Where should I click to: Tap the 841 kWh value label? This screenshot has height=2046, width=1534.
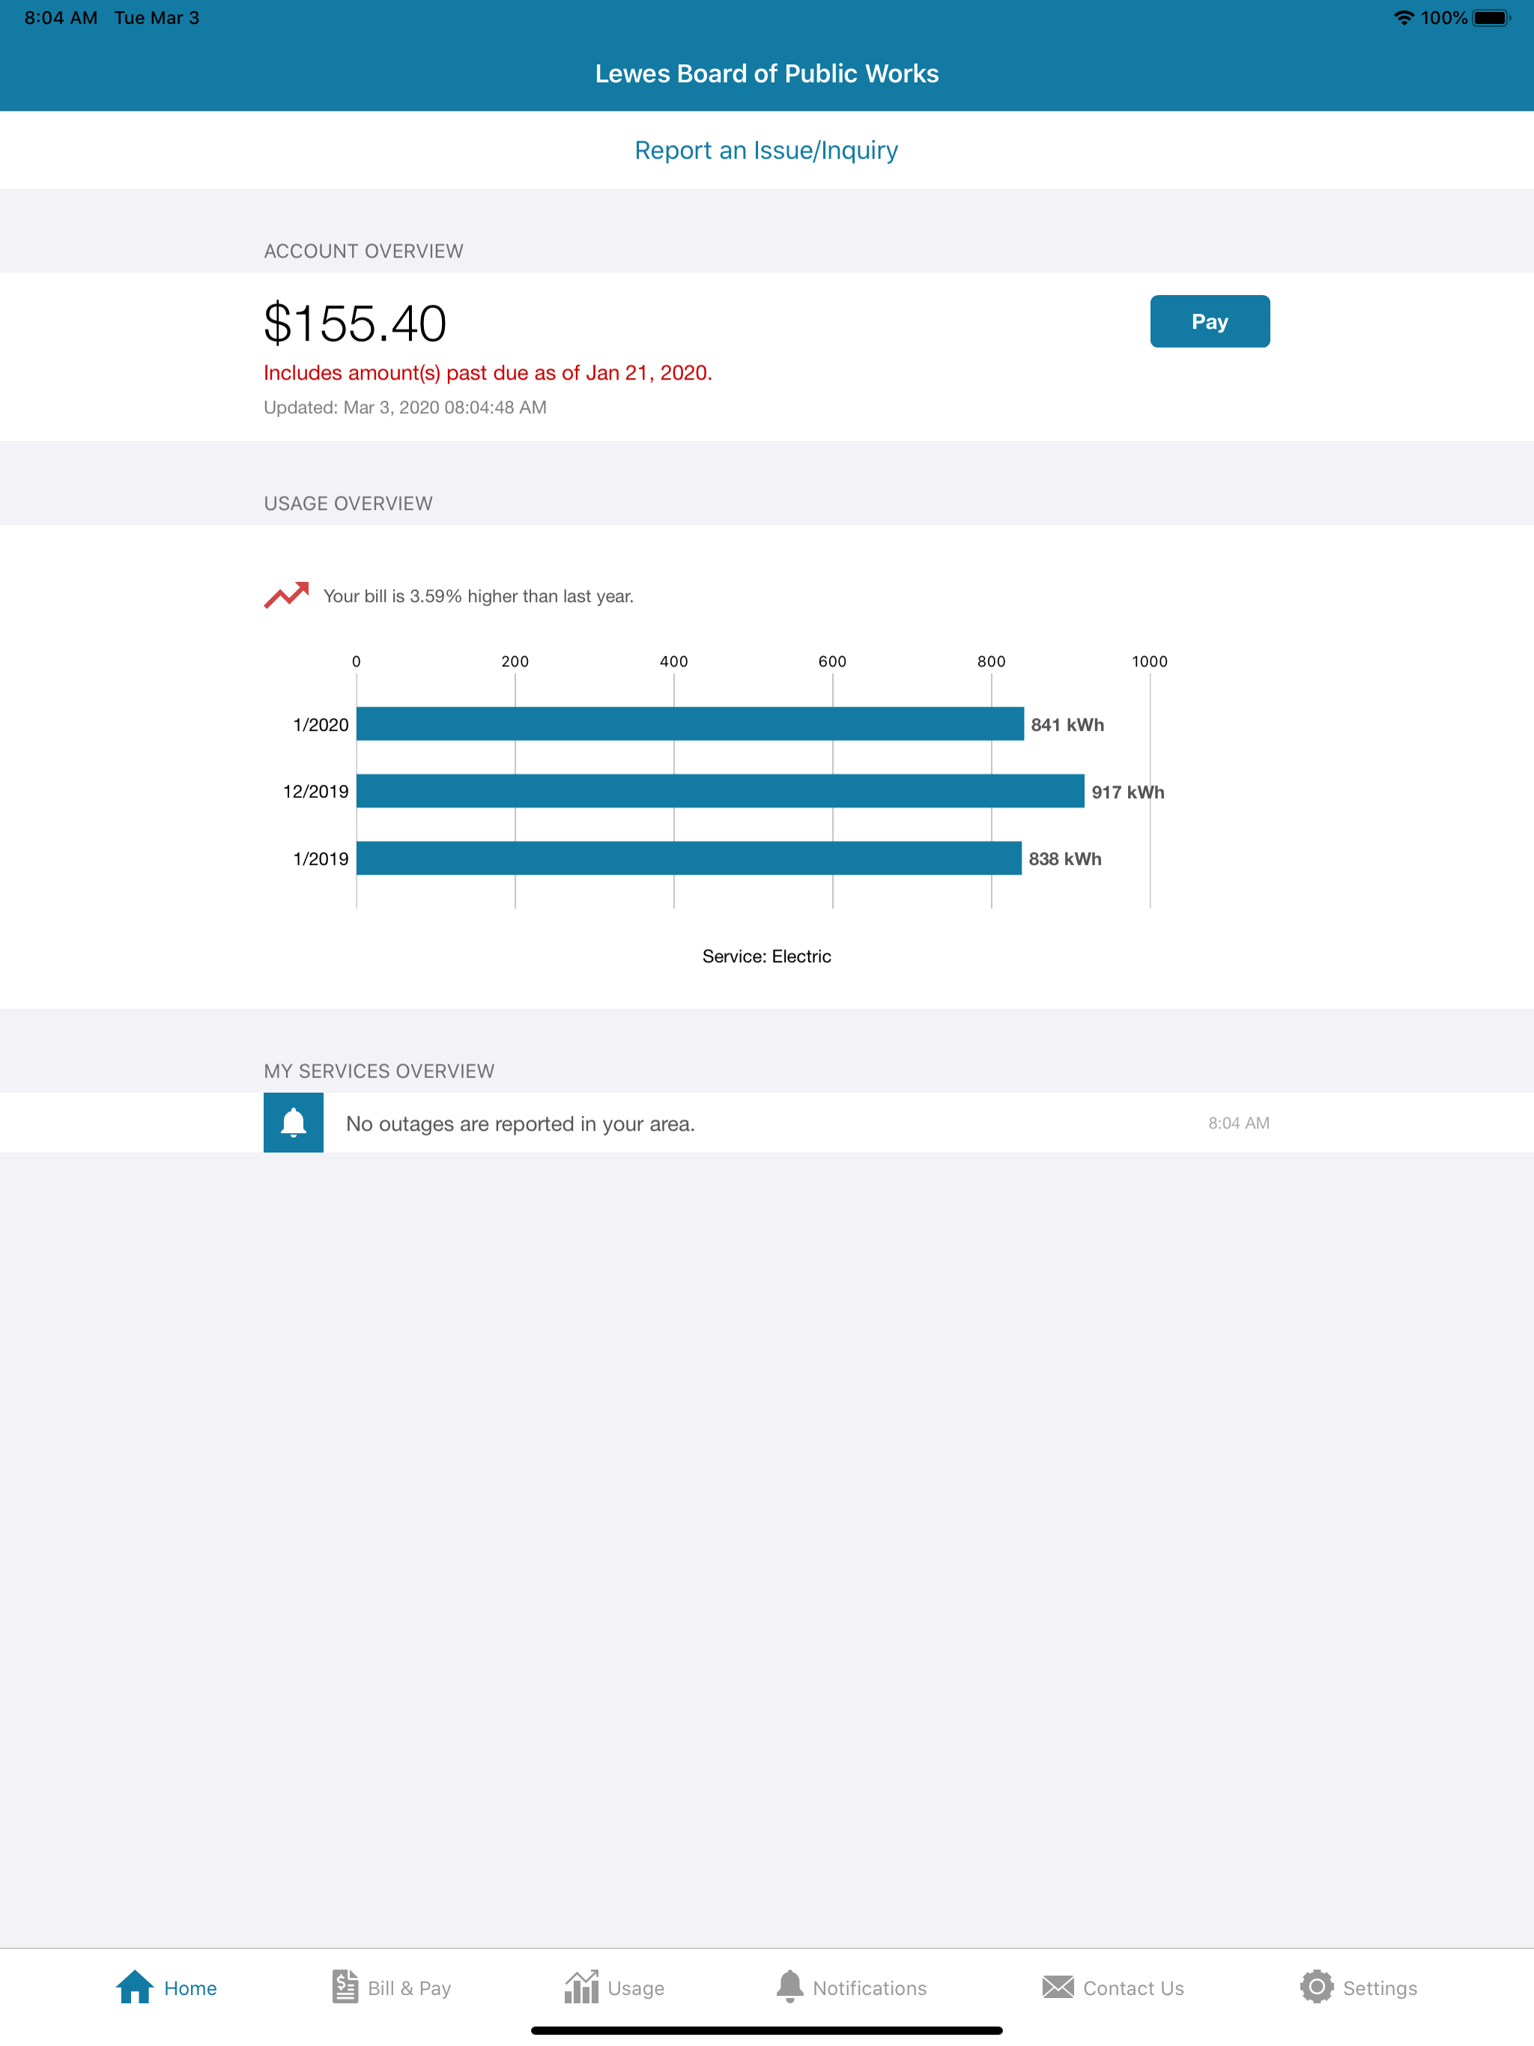pos(1067,725)
